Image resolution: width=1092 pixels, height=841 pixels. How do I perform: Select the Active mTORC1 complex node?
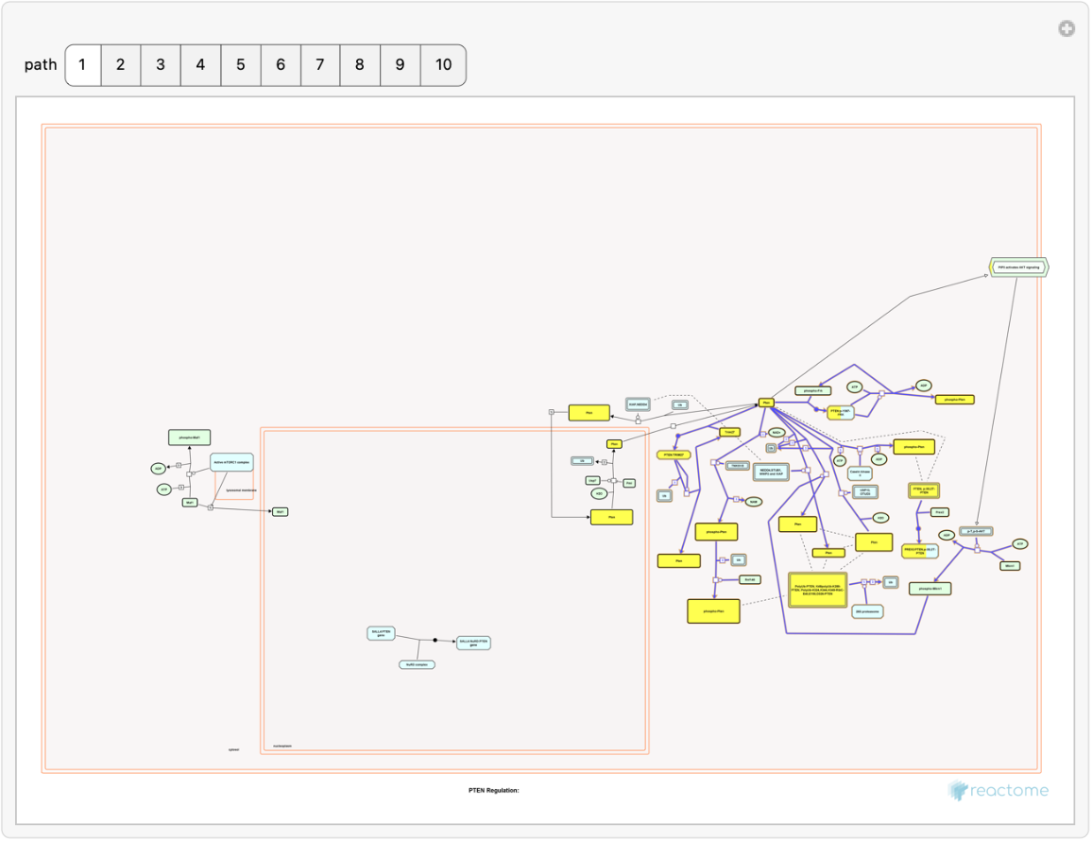(x=231, y=462)
